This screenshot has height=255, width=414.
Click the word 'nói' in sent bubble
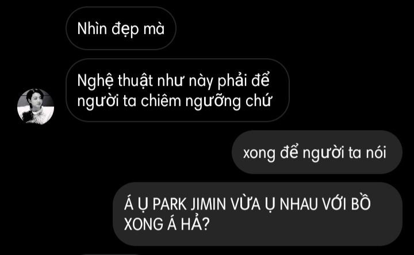(x=376, y=153)
